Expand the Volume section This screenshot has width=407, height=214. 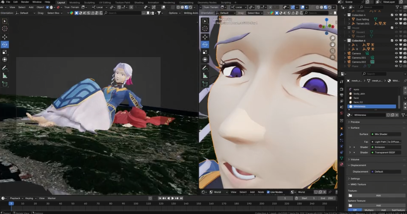(x=355, y=159)
